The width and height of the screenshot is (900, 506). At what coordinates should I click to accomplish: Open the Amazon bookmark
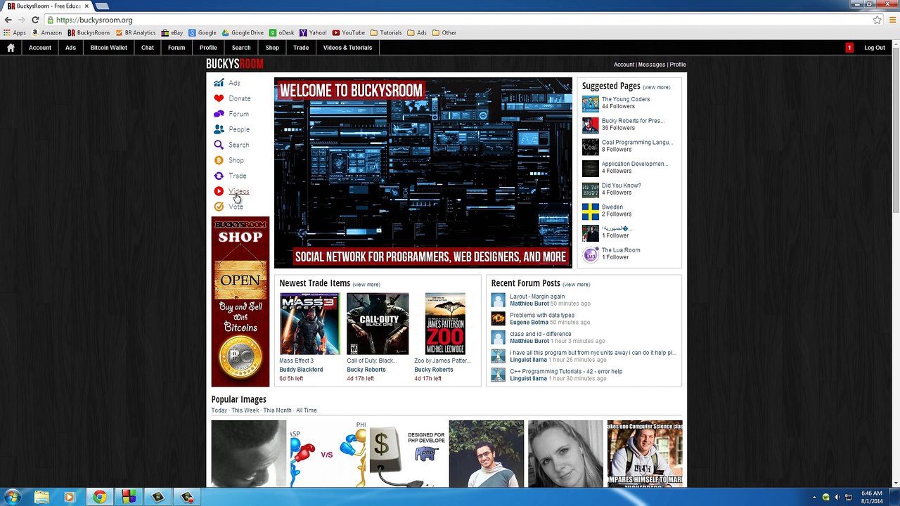tap(46, 32)
